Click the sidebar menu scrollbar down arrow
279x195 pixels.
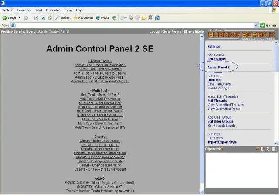pyautogui.click(x=276, y=144)
